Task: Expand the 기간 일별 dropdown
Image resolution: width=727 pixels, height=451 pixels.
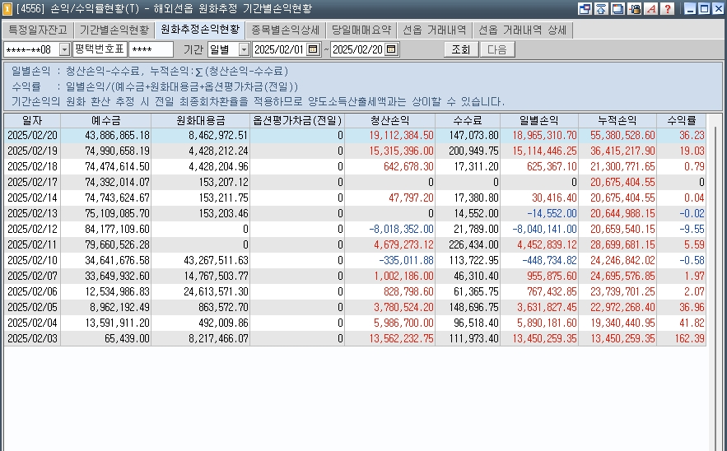Action: (x=244, y=49)
